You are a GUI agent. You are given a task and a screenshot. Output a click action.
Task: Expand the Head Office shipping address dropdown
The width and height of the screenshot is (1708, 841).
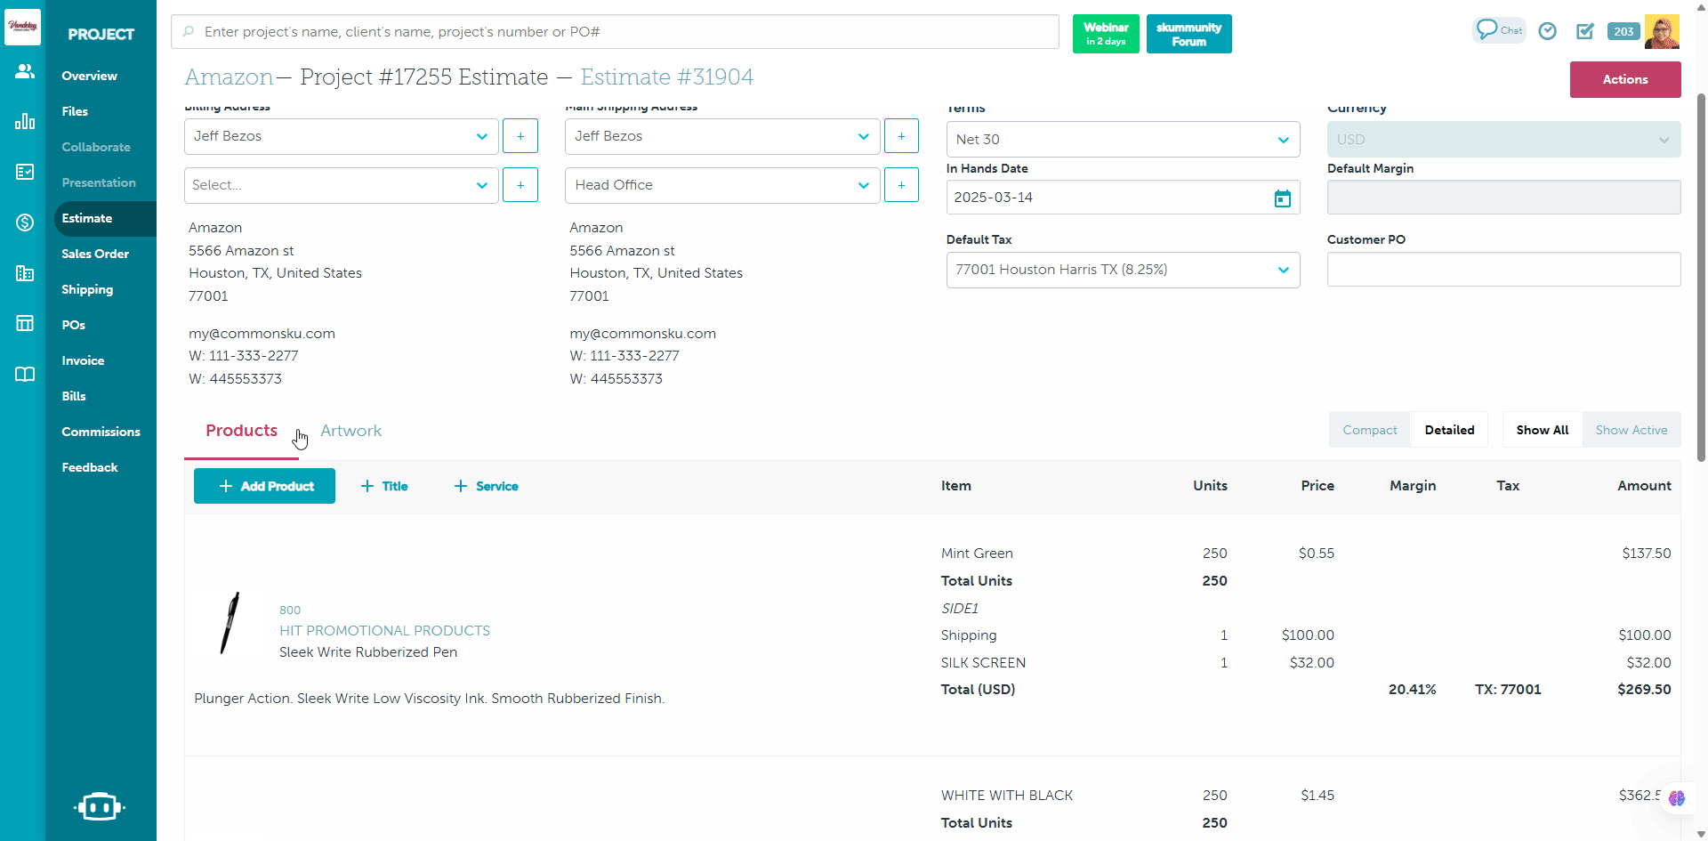[x=721, y=185]
